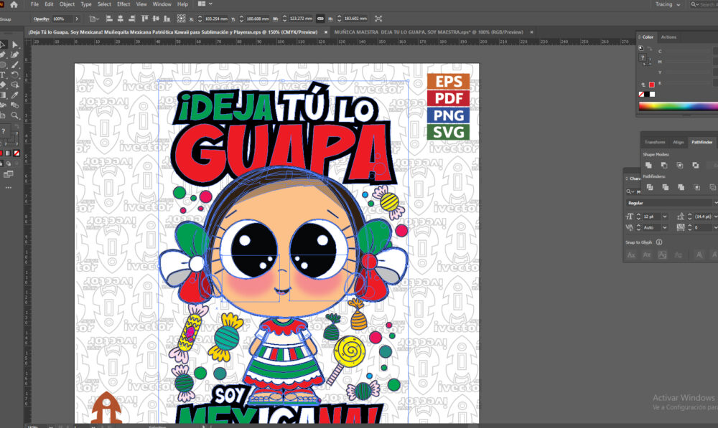Open the 12 pt font size dropdown
Screen dimensions: 718x428
[665, 217]
